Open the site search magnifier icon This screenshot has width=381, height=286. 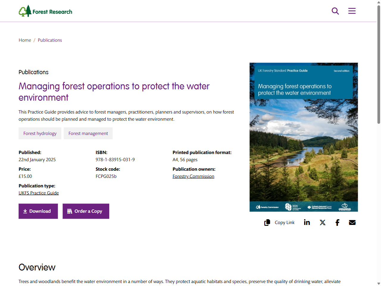(335, 11)
